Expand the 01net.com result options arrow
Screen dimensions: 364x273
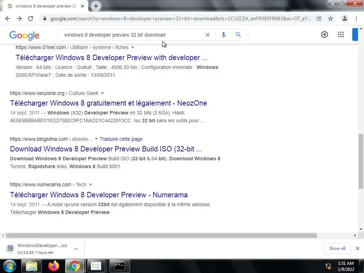tap(133, 47)
